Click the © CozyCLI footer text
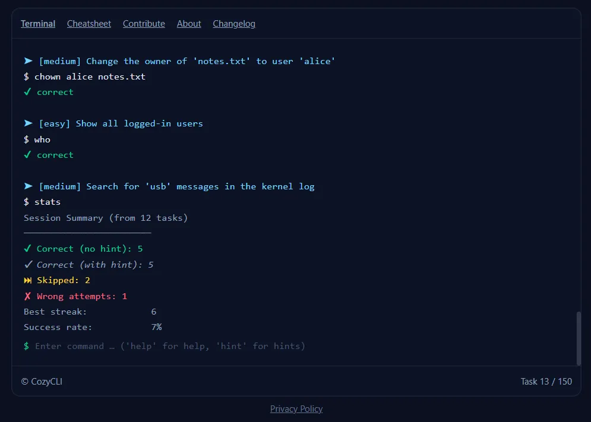The width and height of the screenshot is (591, 422). pyautogui.click(x=42, y=381)
